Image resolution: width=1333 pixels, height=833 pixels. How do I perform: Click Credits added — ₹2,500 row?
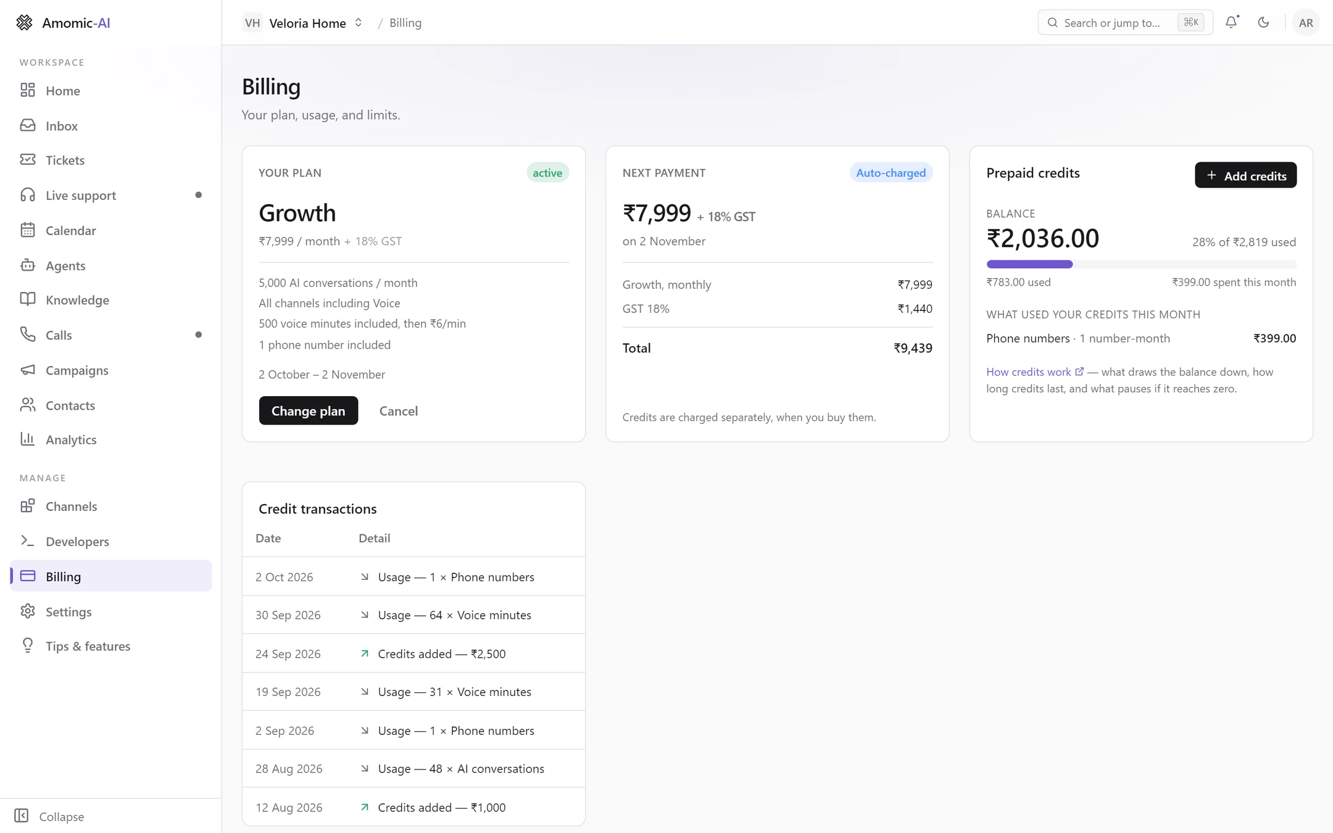point(413,653)
